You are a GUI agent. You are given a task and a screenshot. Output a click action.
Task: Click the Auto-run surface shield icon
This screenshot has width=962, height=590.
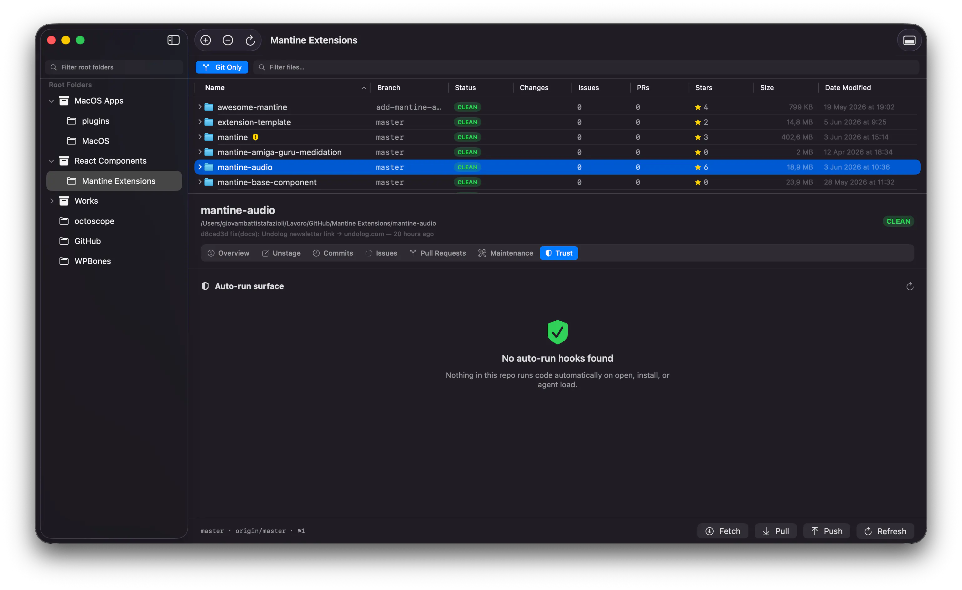pos(205,286)
